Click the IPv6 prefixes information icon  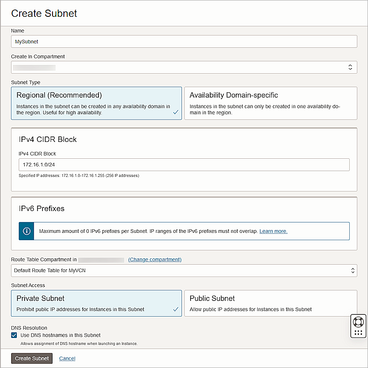(26, 231)
